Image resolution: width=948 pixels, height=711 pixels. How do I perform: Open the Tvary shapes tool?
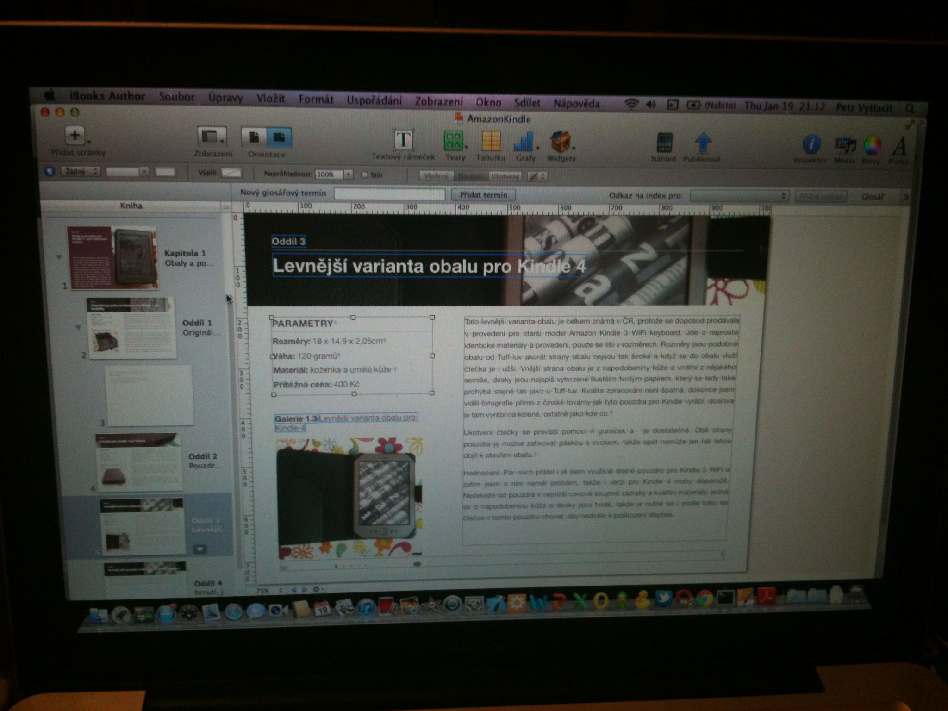[454, 142]
